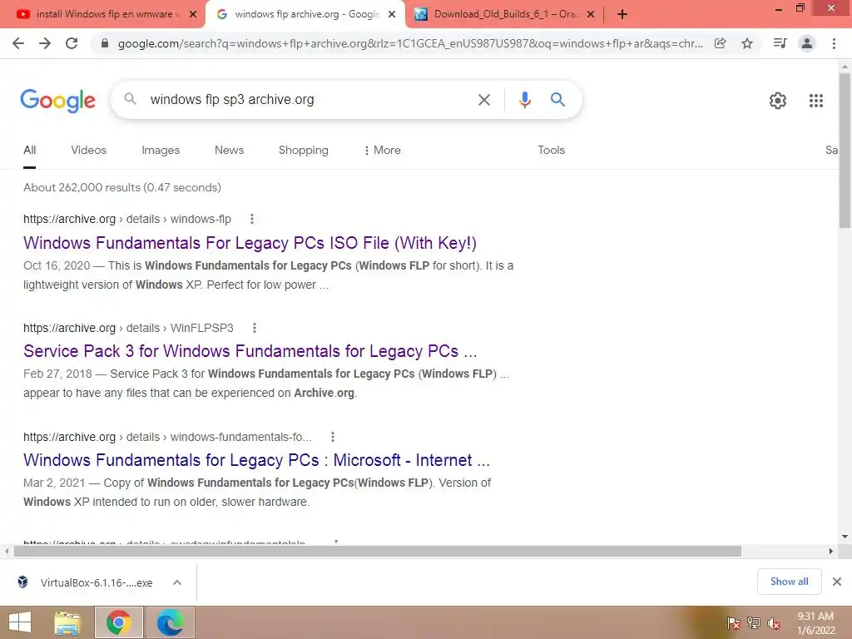The image size is (852, 639).
Task: Reload the current Google search page
Action: tap(72, 43)
